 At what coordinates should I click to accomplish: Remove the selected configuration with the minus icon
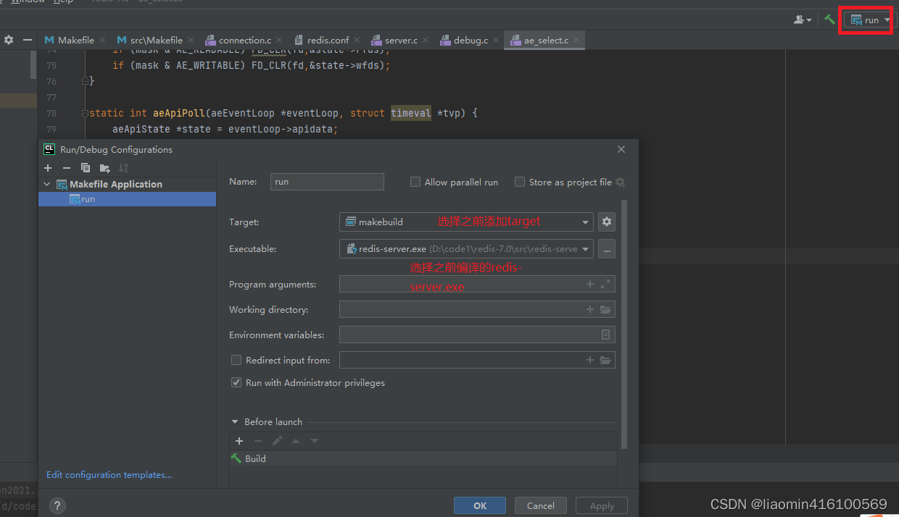[67, 168]
